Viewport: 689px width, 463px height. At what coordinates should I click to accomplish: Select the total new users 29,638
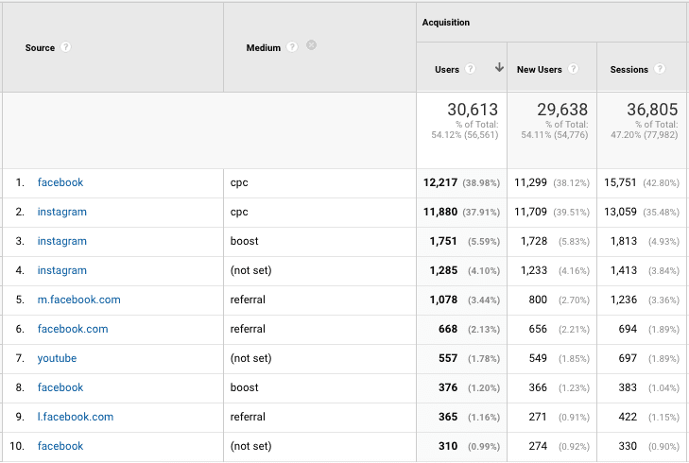562,110
